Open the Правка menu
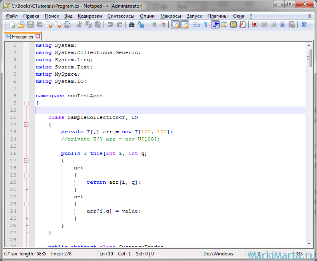The height and width of the screenshot is (261, 317). [31, 16]
